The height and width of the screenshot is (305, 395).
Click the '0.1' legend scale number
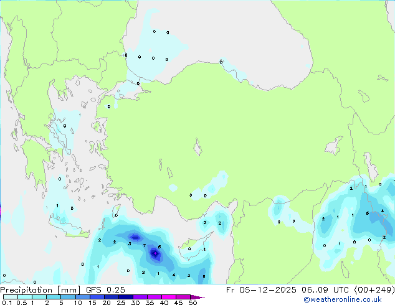coord(7,303)
